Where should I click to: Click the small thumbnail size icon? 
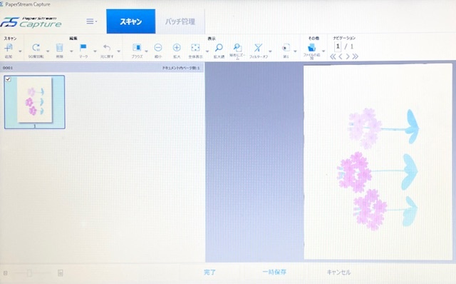(6, 273)
